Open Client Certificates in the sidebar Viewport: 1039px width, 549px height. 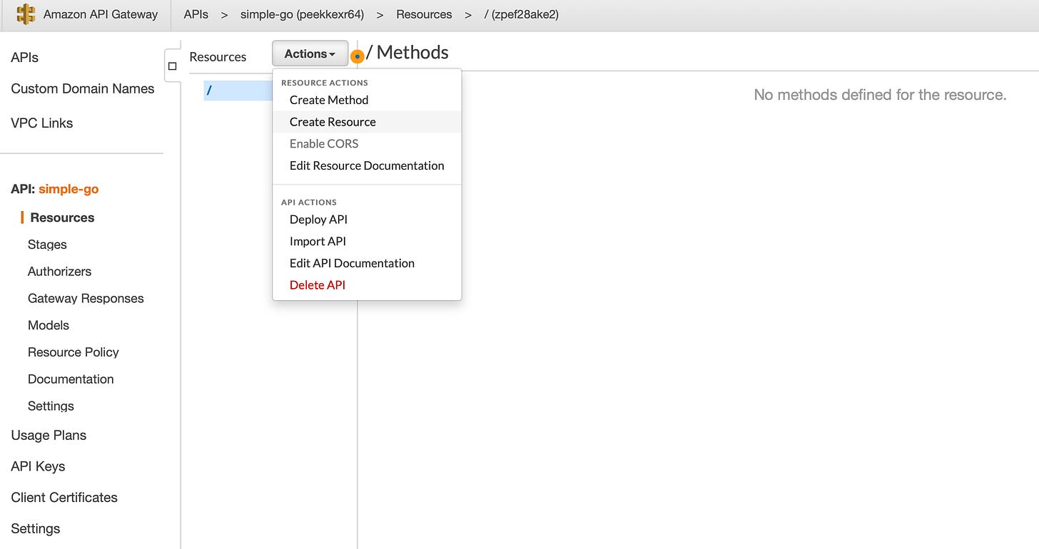[x=64, y=498]
